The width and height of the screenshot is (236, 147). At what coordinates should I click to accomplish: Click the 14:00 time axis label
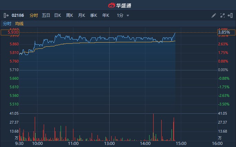[145, 144]
